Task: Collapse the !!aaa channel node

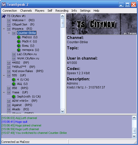Action: pos(4,93)
